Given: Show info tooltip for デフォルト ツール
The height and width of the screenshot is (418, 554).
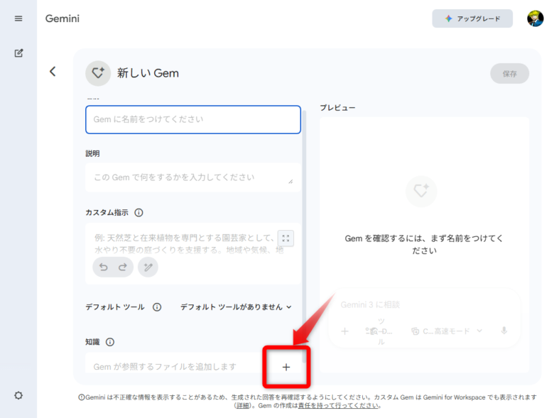Looking at the screenshot, I should pyautogui.click(x=157, y=307).
